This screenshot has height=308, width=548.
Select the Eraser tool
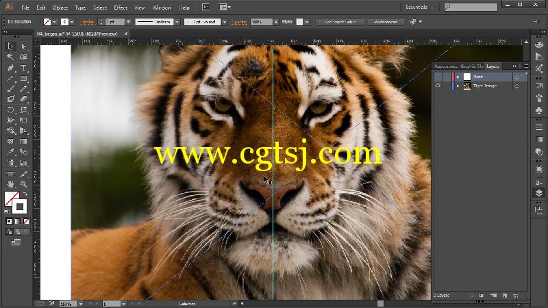tap(23, 99)
